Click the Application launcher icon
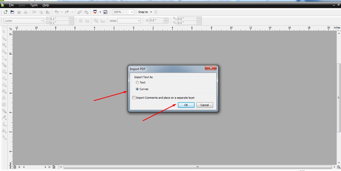 click(95, 12)
